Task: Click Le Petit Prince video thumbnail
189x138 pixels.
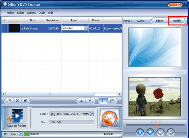Action: tap(14, 28)
